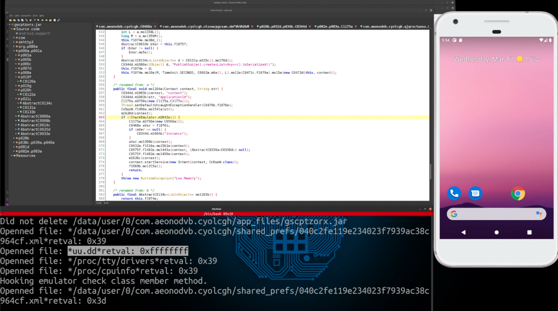558x311 pixels.
Task: Close the com.aeonodvb.cyolcgh.C0468a tab
Action: (x=155, y=26)
